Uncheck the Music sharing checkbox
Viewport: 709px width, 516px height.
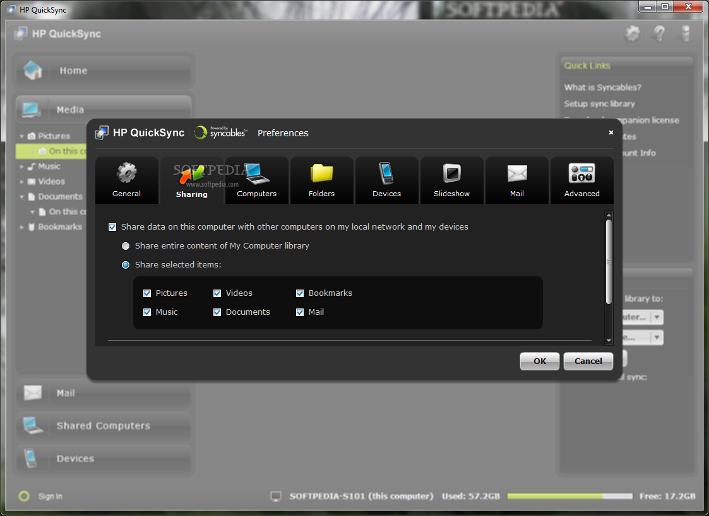click(147, 312)
